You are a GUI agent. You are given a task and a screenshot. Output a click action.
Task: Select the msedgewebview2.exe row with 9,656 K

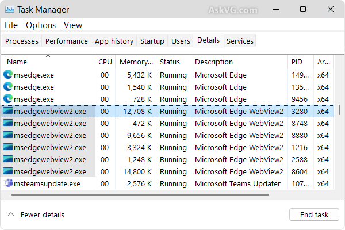(x=168, y=135)
